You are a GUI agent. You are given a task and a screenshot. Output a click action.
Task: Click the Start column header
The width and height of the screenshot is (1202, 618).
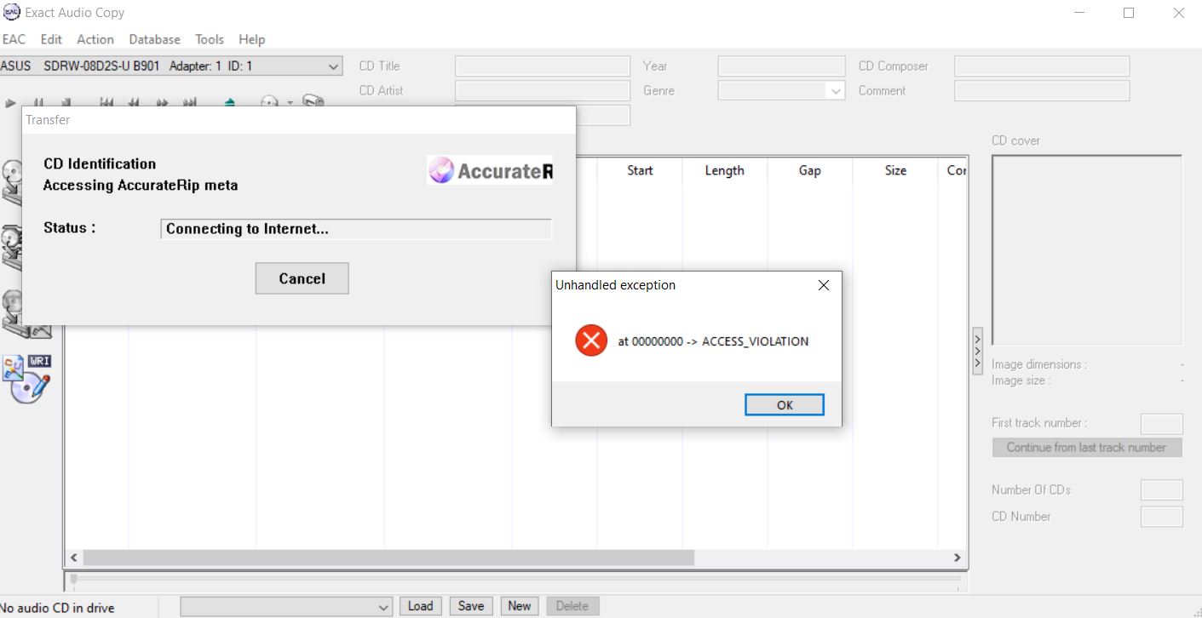point(640,170)
